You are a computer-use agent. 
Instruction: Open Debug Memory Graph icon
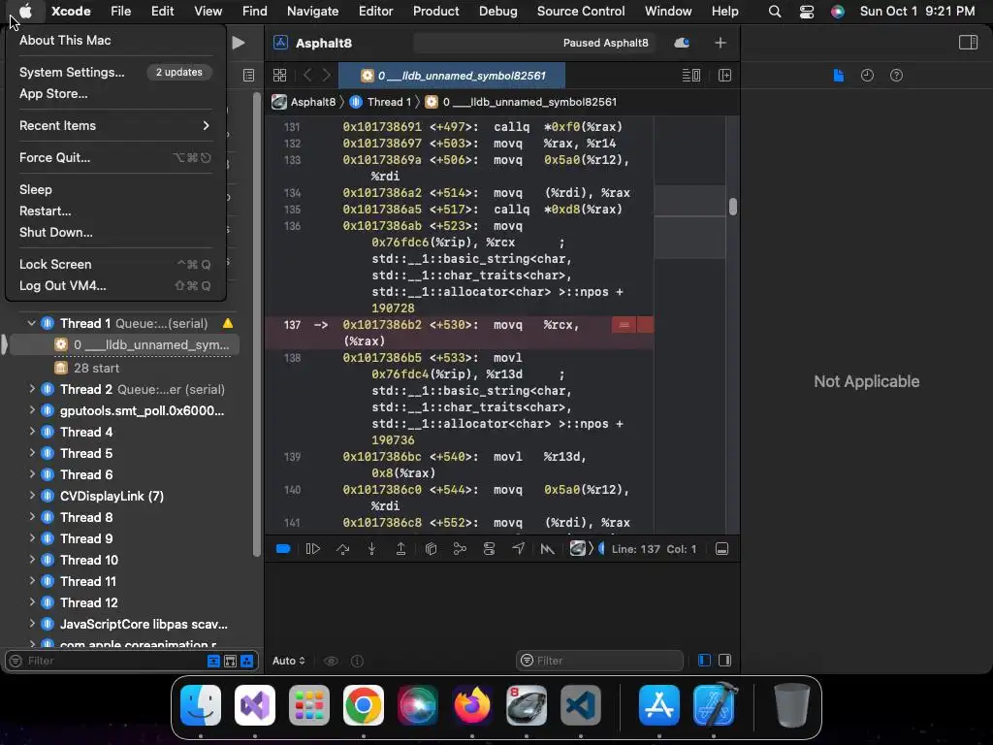click(460, 549)
